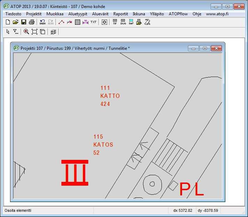Click the Osoita elementti status text
This screenshot has height=217, width=248.
click(x=18, y=210)
